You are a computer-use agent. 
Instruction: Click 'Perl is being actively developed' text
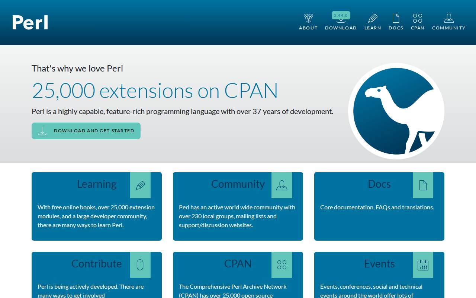pos(90,291)
